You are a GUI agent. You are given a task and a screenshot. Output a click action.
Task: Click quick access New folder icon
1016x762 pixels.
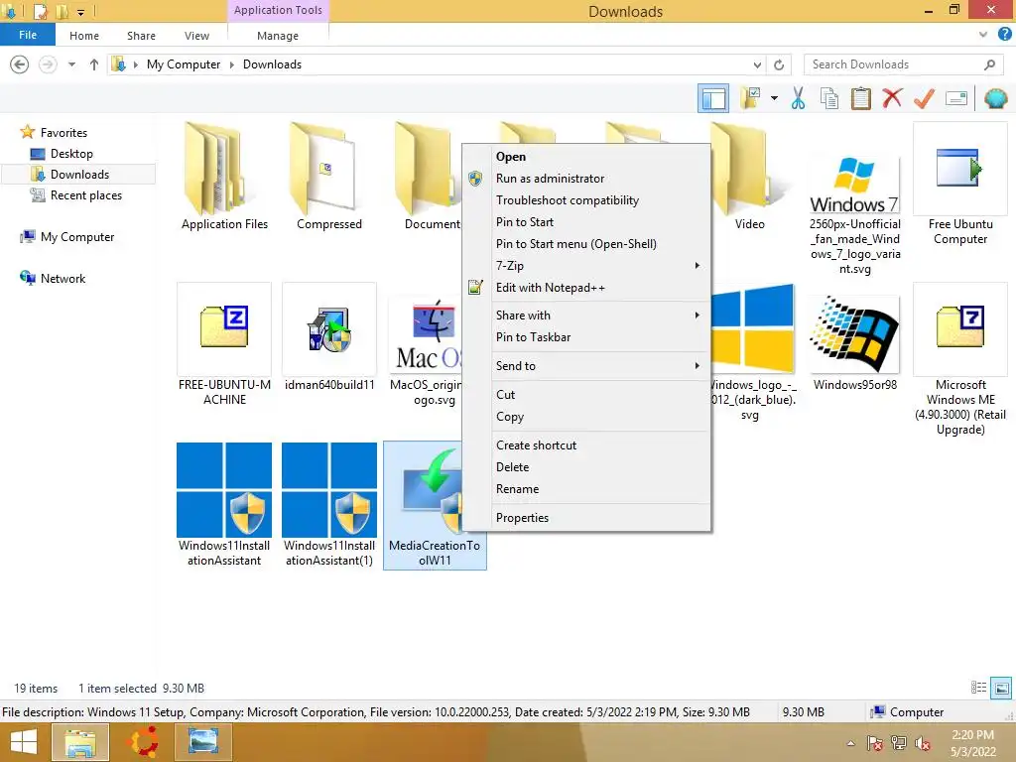62,11
